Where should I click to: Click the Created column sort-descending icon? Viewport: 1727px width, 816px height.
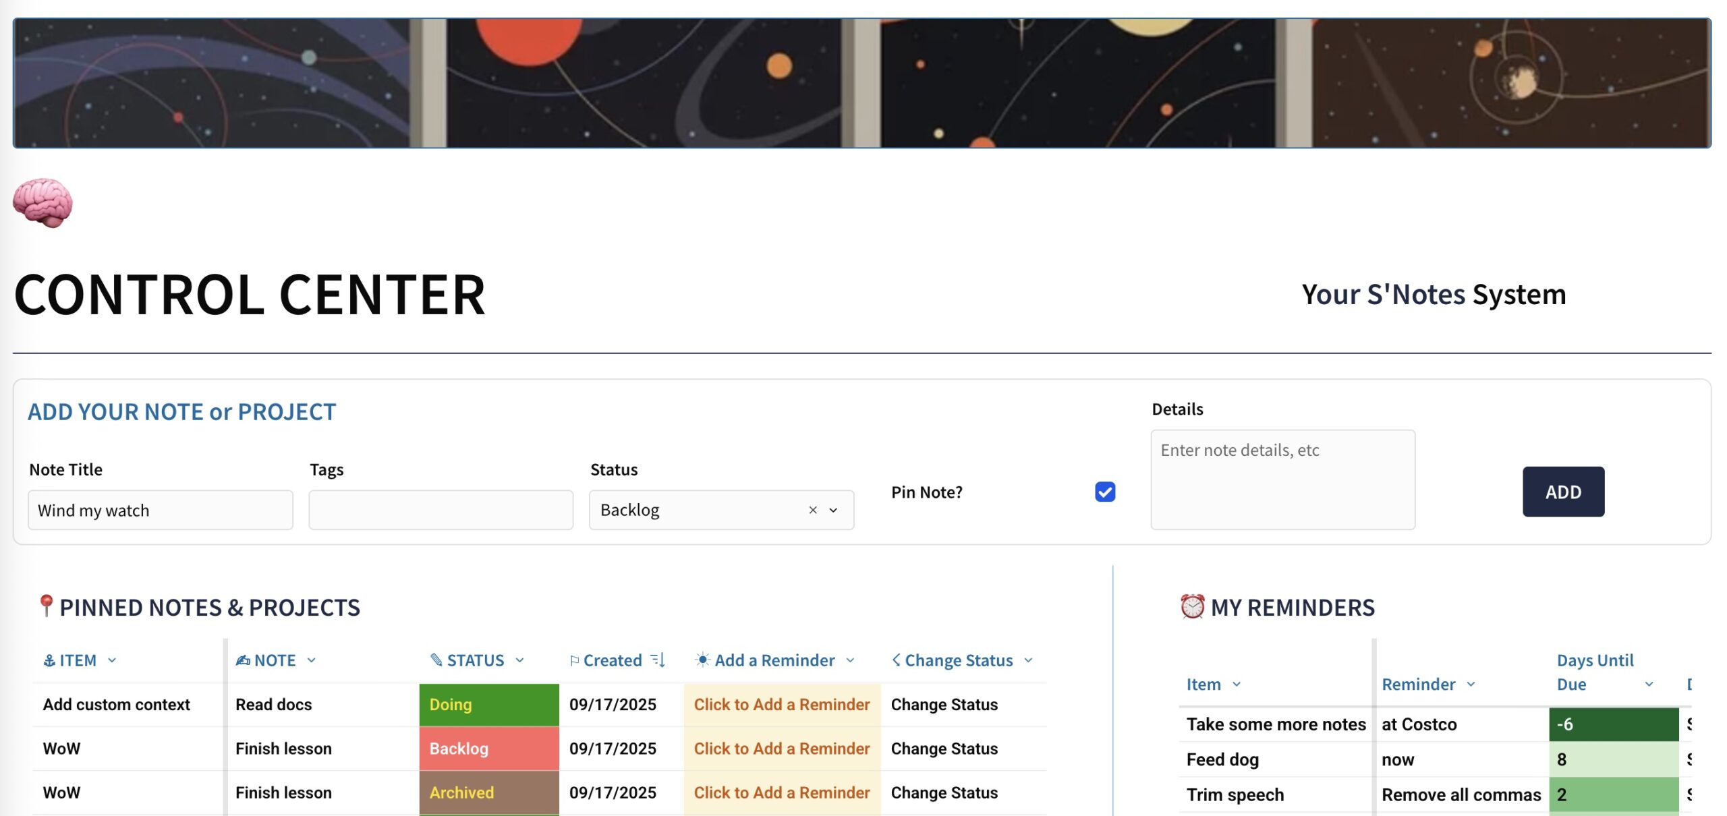click(x=658, y=660)
